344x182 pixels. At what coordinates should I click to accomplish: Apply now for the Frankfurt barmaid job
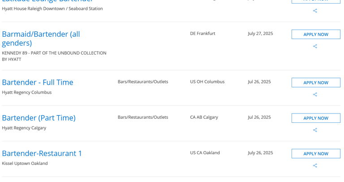click(x=316, y=35)
